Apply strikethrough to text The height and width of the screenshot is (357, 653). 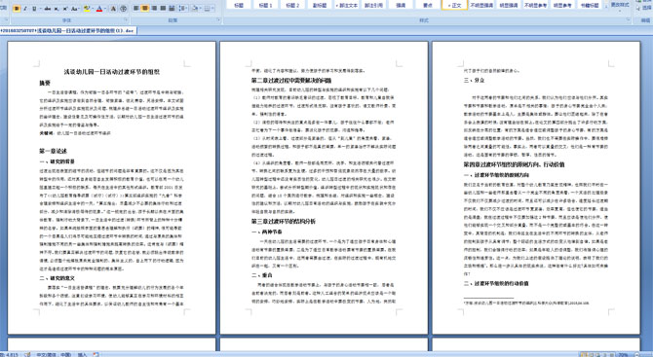tap(48, 9)
